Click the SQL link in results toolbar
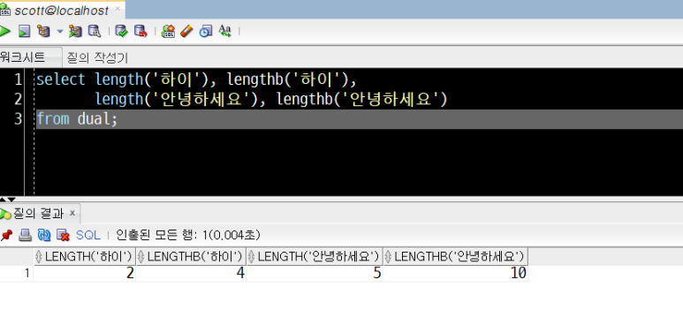 [88, 235]
